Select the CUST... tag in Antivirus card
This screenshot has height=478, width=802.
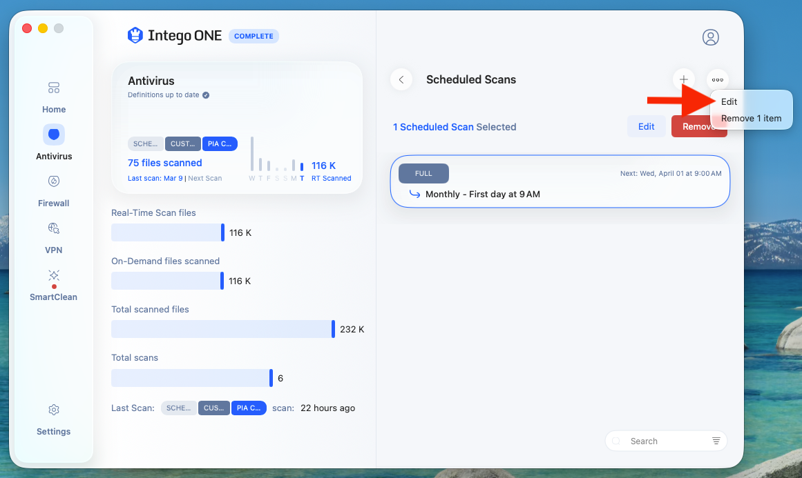point(182,144)
